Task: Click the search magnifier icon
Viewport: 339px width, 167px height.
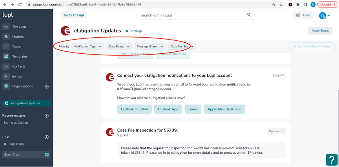Action: coord(249,15)
